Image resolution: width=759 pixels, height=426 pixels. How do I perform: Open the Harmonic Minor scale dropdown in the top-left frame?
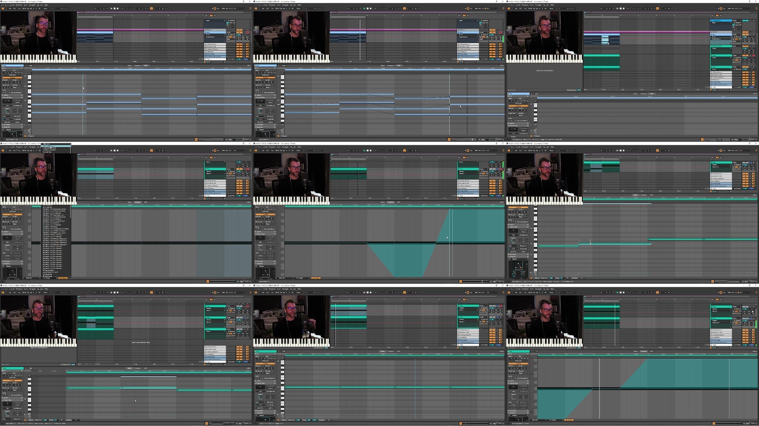click(16, 92)
